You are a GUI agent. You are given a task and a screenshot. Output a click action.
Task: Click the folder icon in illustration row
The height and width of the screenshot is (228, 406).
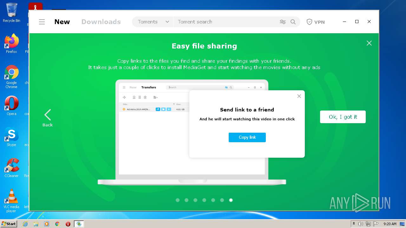pos(163,109)
